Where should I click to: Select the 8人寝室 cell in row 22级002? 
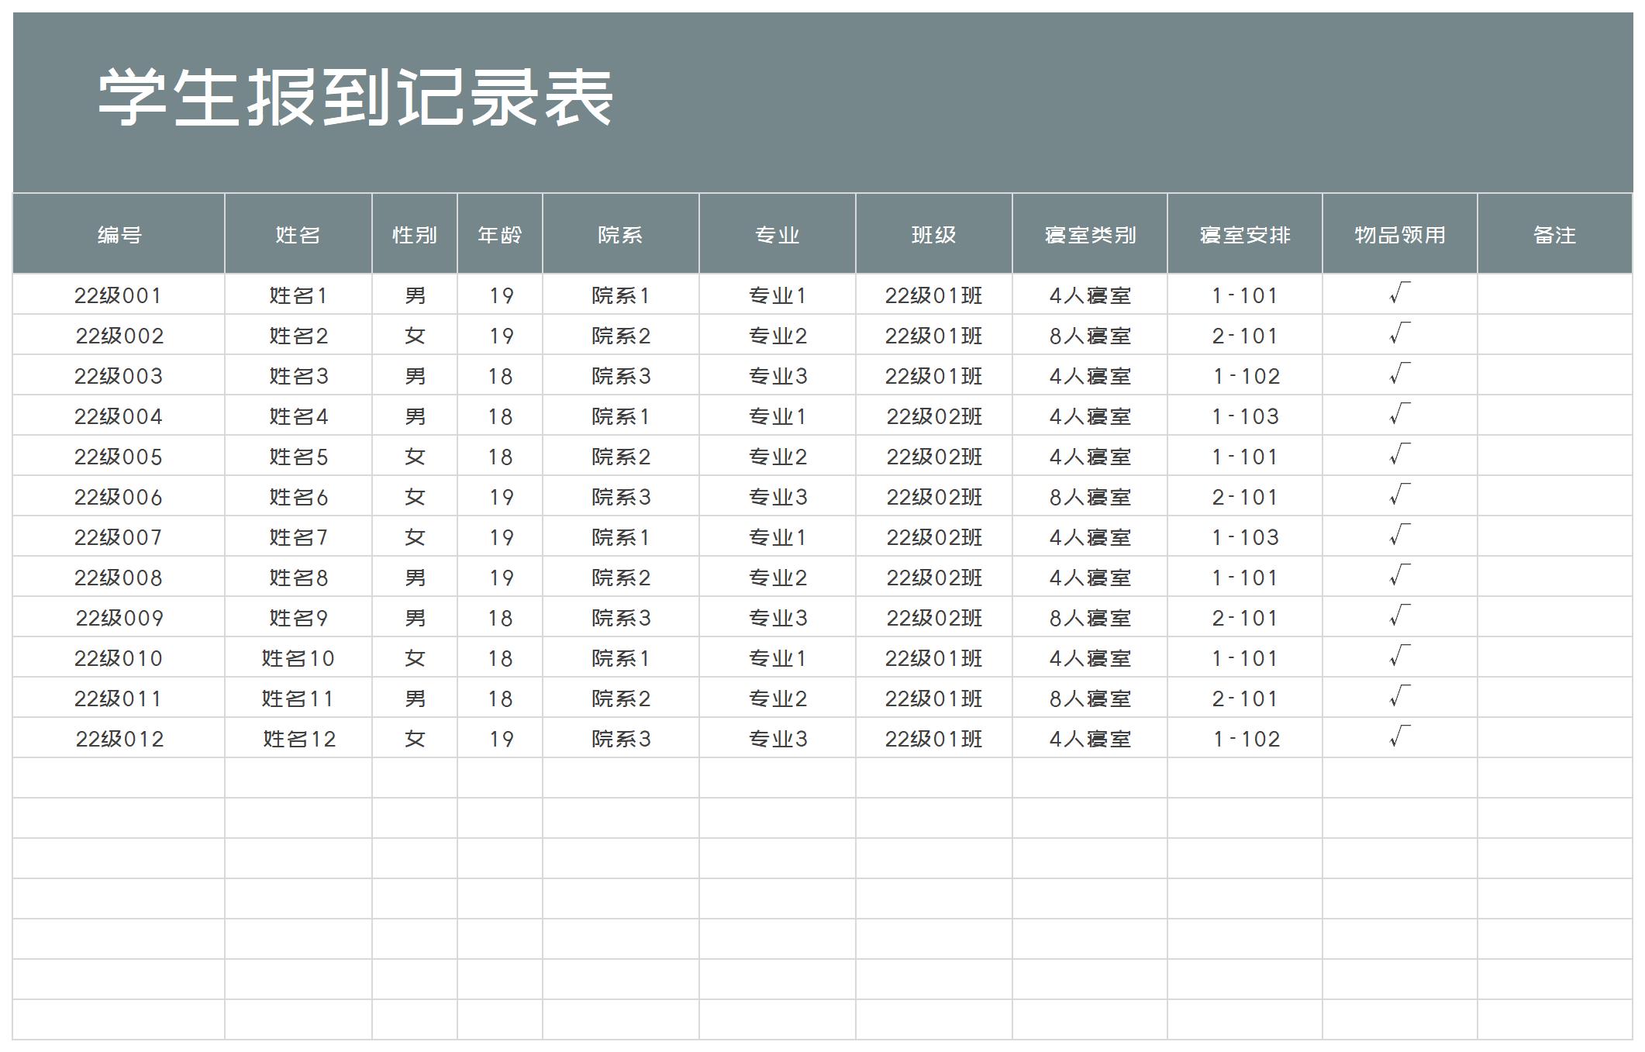pos(1088,335)
